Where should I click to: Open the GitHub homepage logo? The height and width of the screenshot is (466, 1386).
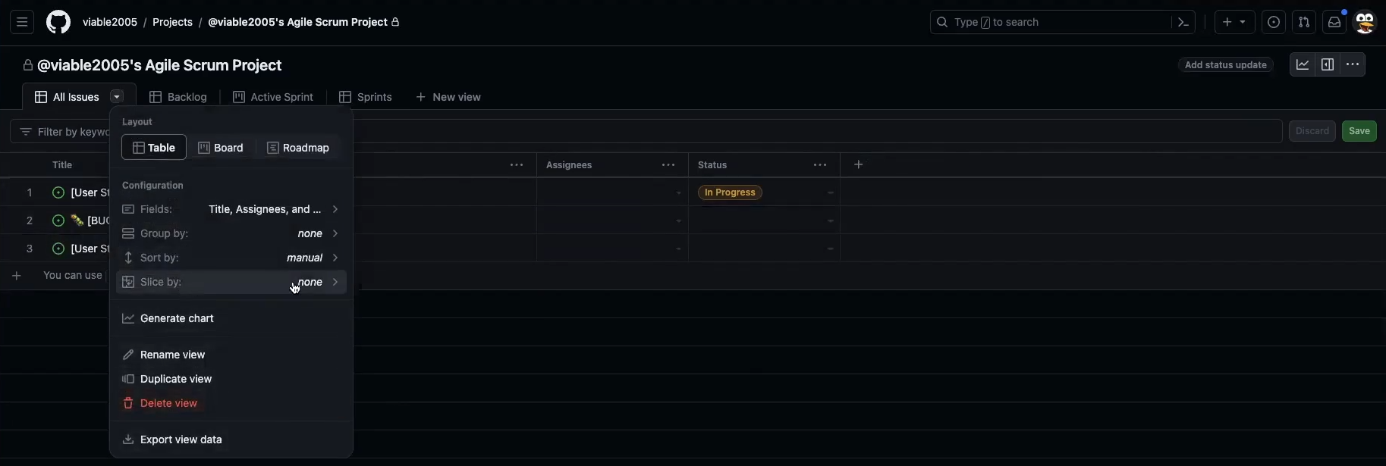click(58, 22)
